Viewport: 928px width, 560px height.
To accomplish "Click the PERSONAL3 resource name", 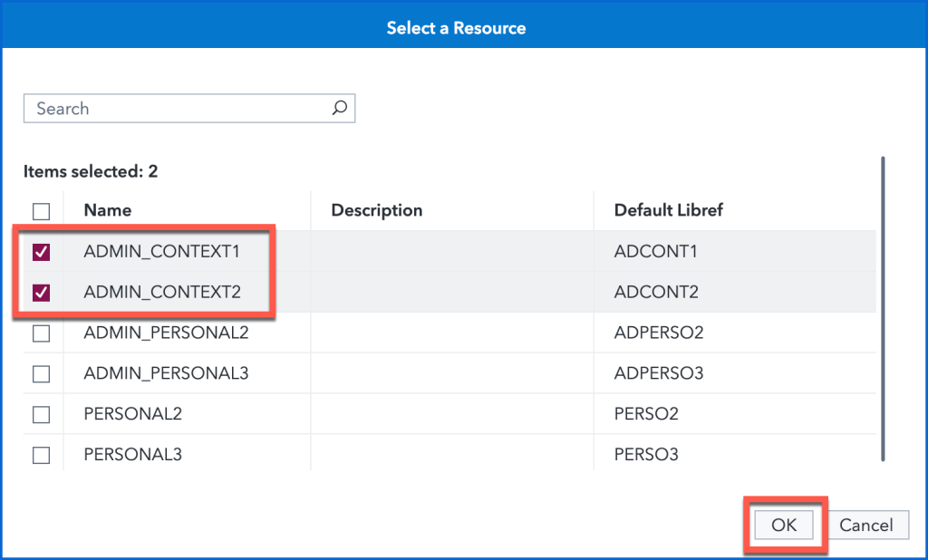I will pyautogui.click(x=132, y=455).
